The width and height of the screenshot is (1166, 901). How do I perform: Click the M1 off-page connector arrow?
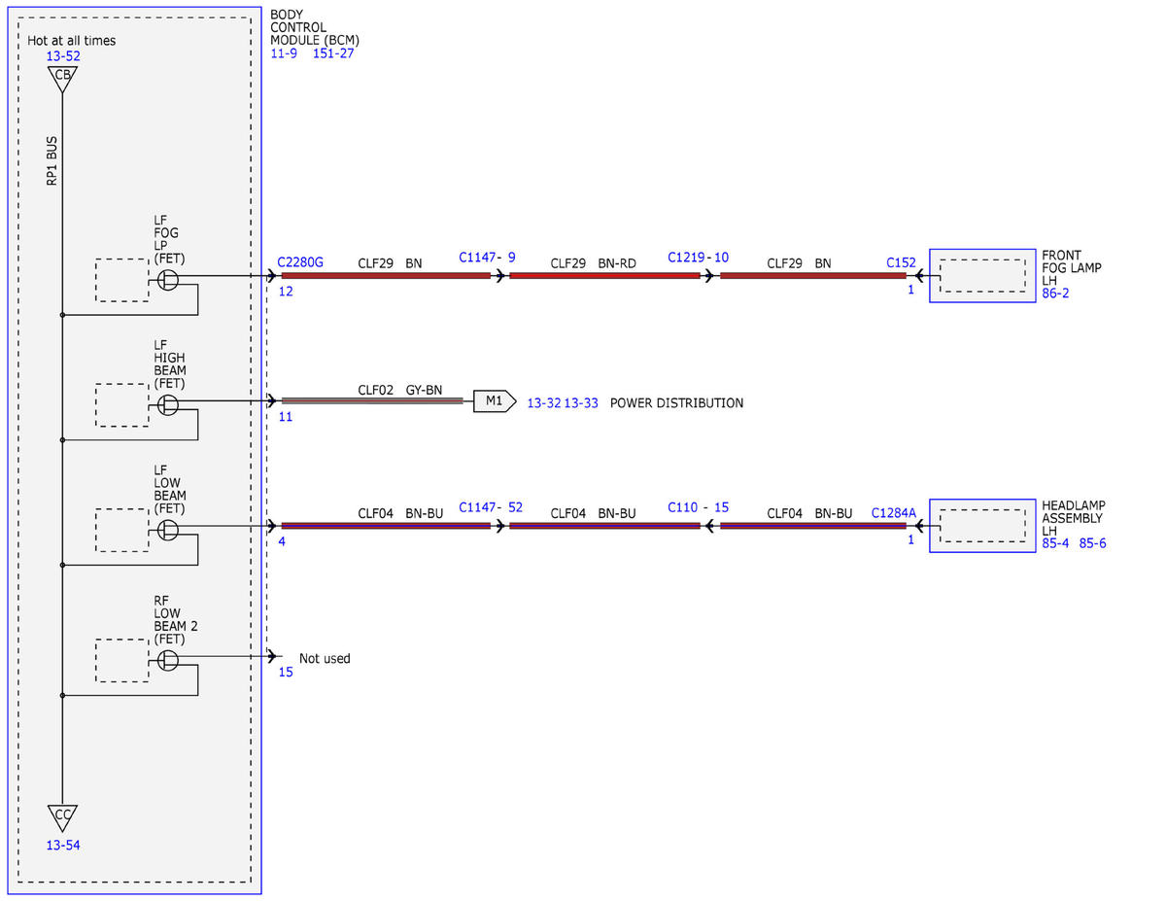coord(495,401)
